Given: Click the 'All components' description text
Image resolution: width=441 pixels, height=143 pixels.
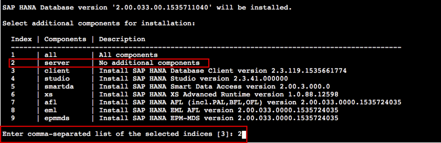Looking at the screenshot, I should (128, 55).
